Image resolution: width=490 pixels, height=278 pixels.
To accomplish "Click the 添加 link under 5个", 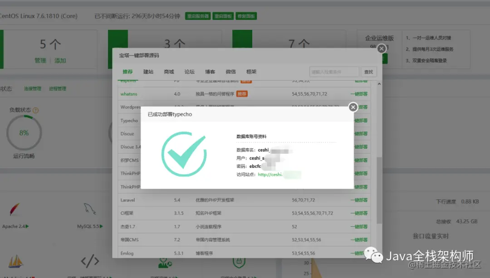I will pyautogui.click(x=60, y=60).
